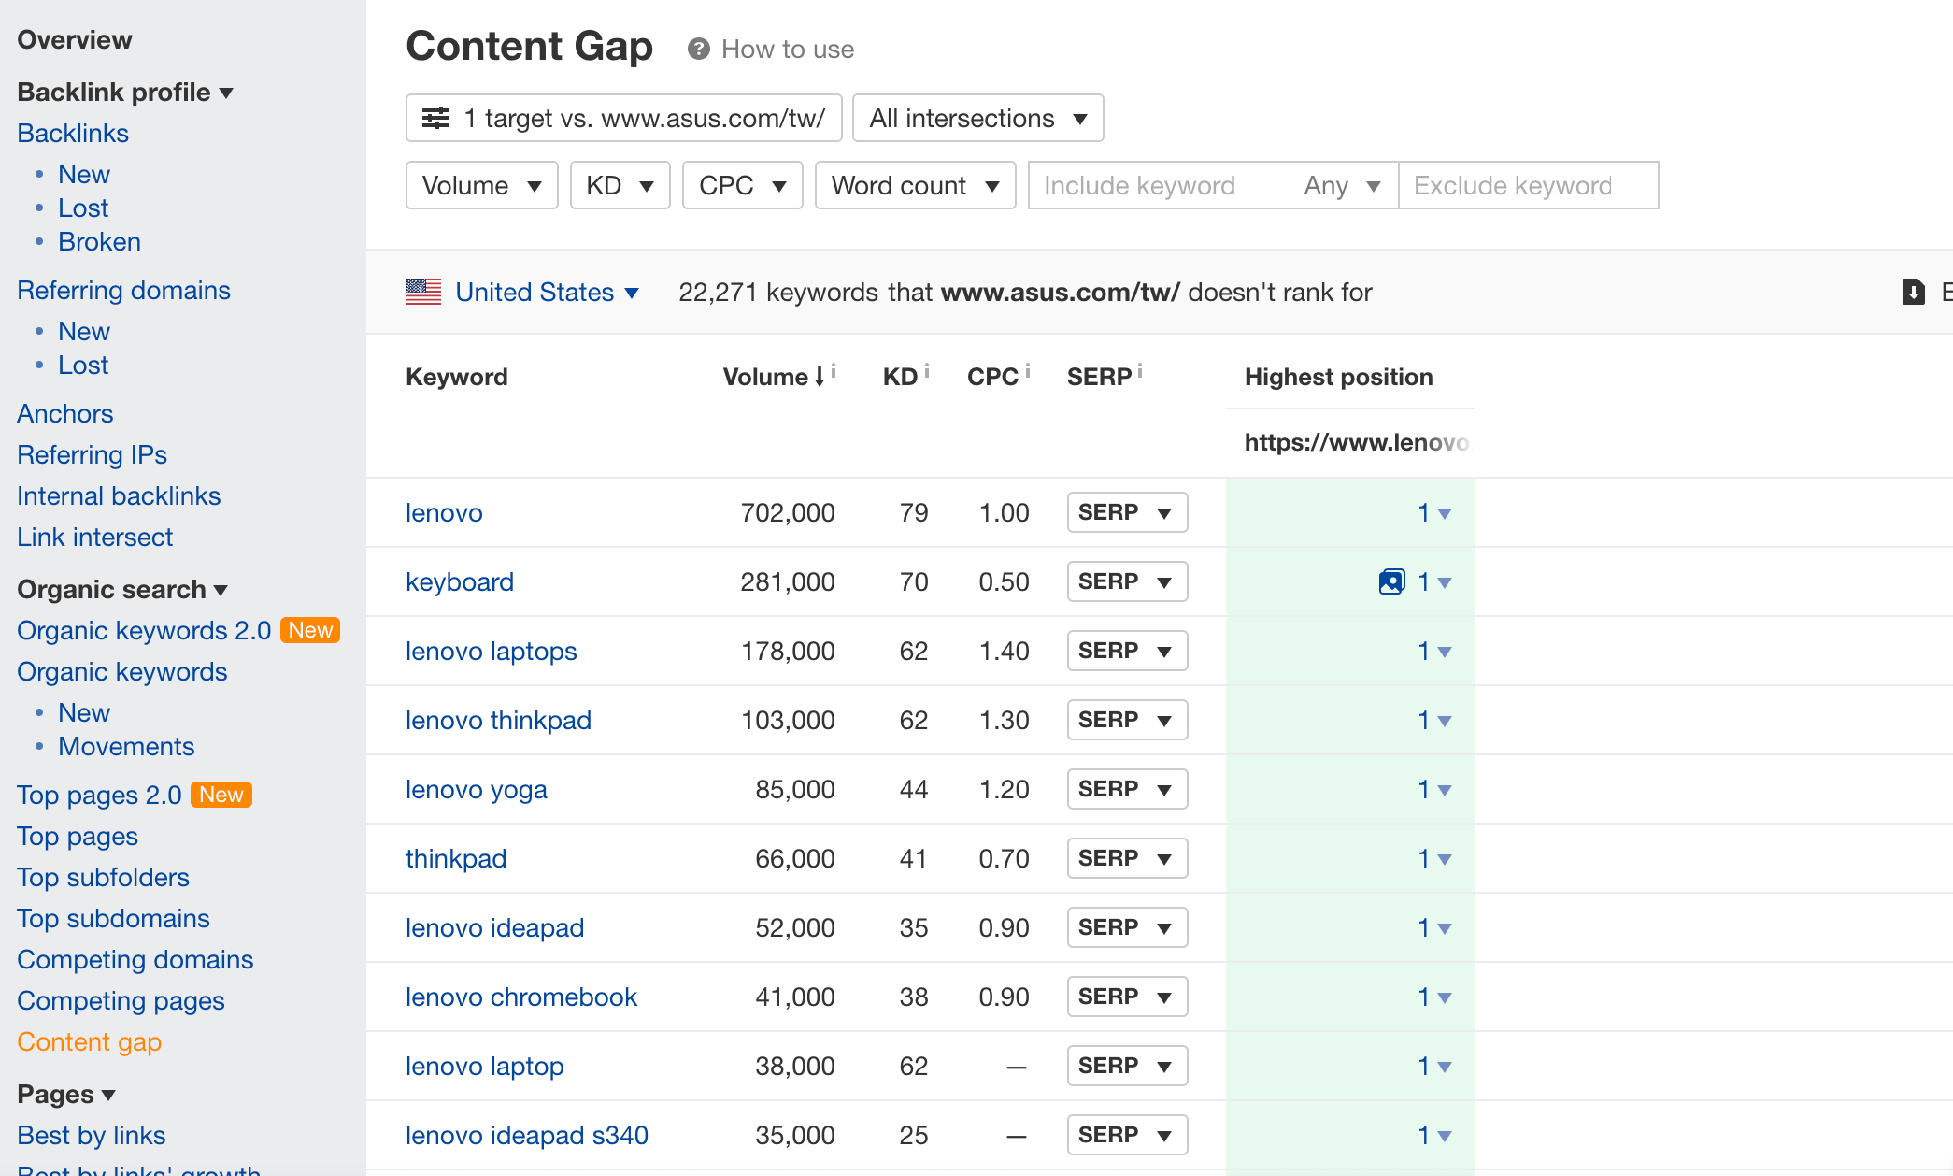Click the Volume column info icon
The width and height of the screenshot is (1953, 1176).
coord(834,371)
